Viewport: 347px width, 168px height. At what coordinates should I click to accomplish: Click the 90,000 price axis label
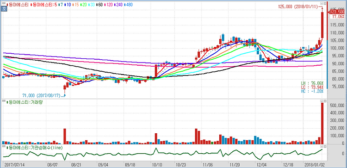(x=338, y=63)
